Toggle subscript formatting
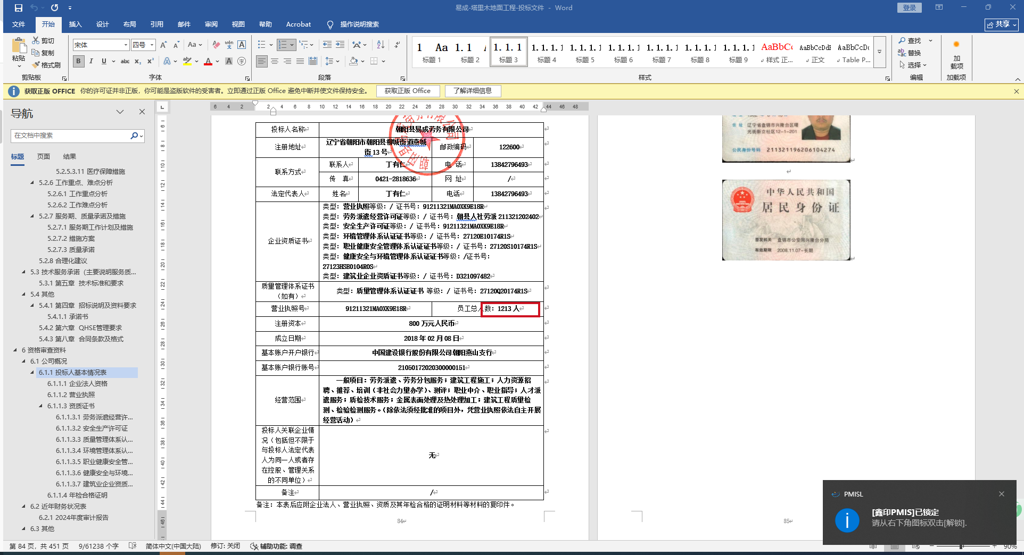This screenshot has height=555, width=1024. (x=138, y=61)
